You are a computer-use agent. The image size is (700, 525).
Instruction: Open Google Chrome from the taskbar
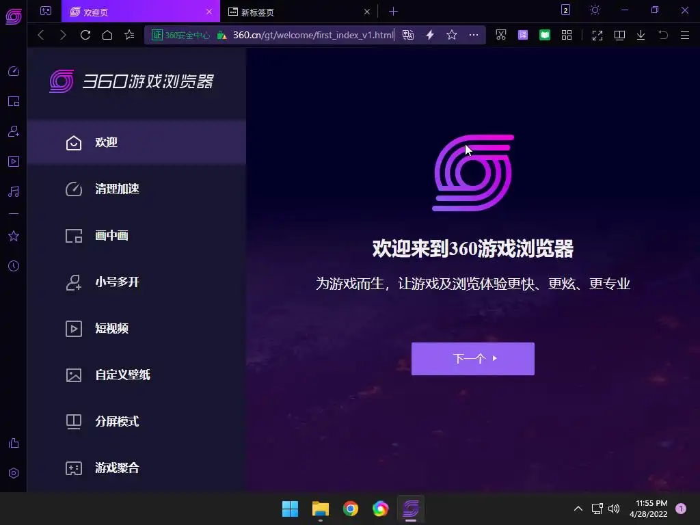(351, 509)
